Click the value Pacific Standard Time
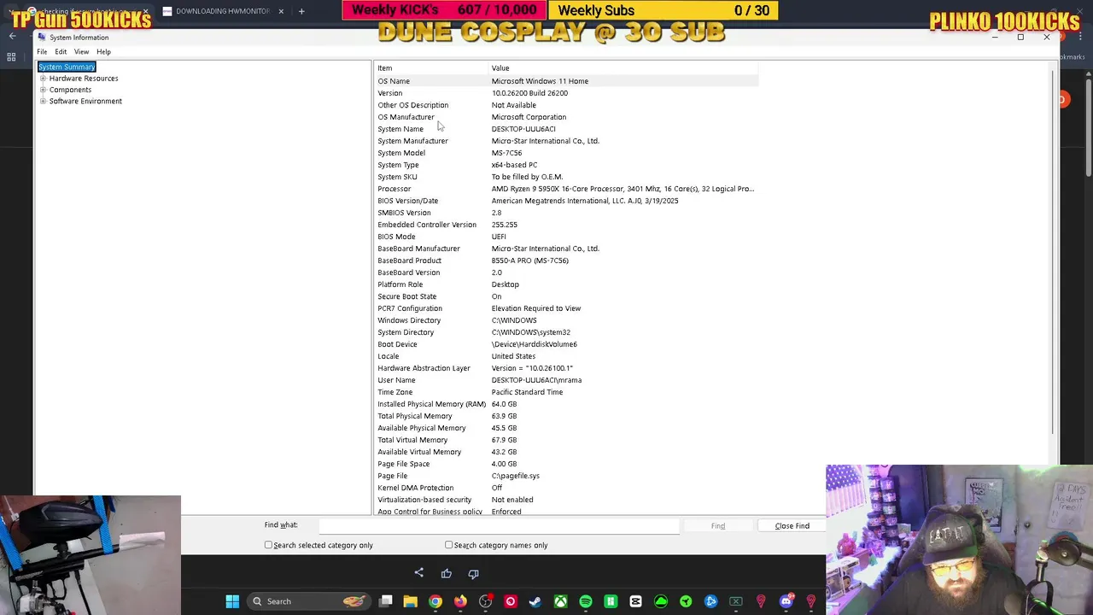 527,392
